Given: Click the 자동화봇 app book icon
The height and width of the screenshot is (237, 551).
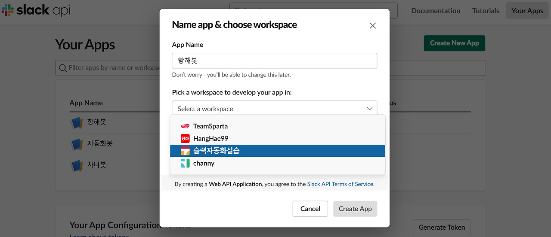Looking at the screenshot, I should (x=77, y=143).
